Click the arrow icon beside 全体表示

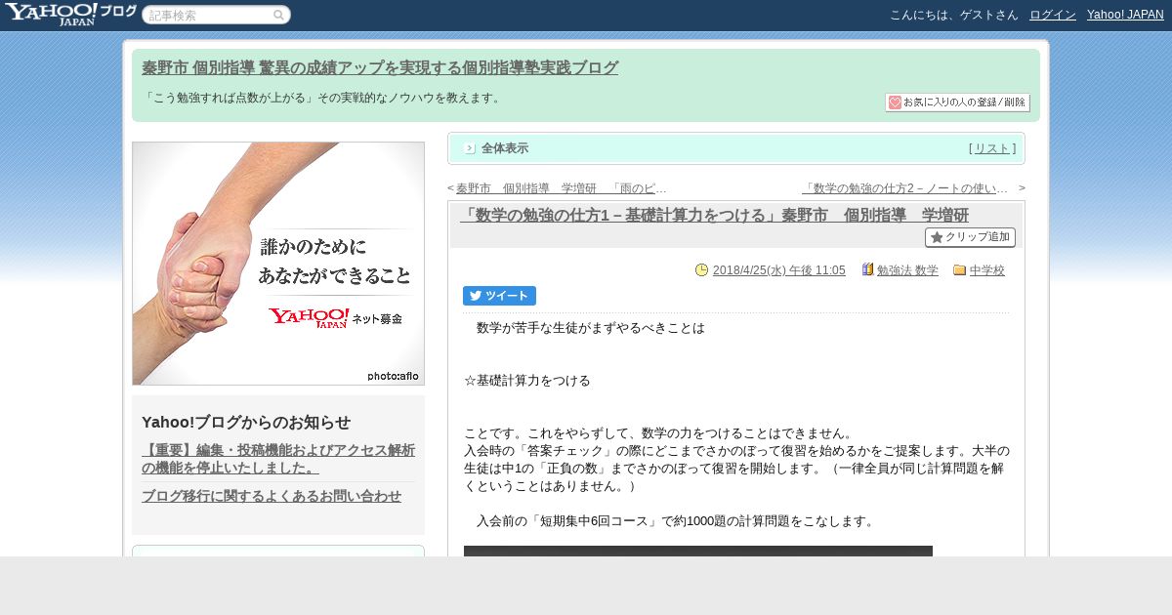[470, 148]
